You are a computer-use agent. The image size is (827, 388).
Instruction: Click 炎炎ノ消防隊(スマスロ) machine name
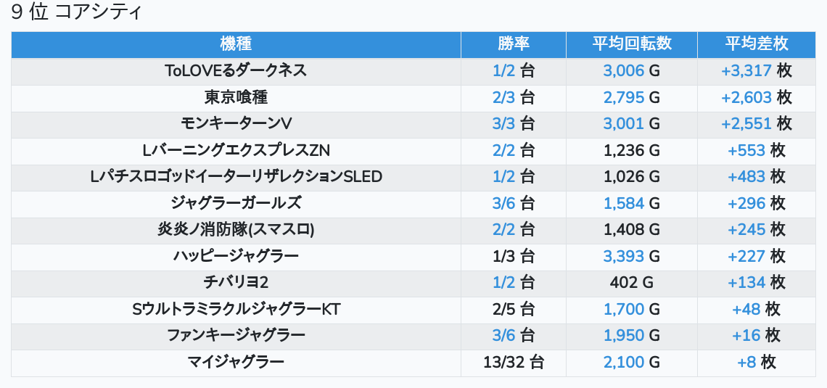click(x=236, y=230)
